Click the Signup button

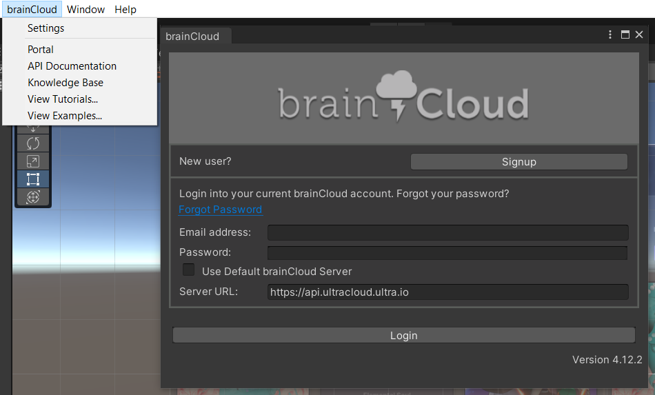click(x=518, y=161)
